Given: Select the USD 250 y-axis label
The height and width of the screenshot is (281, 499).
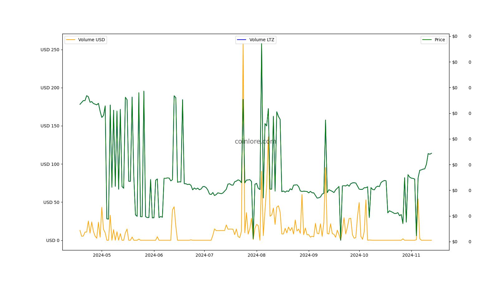Looking at the screenshot, I should pyautogui.click(x=50, y=50).
